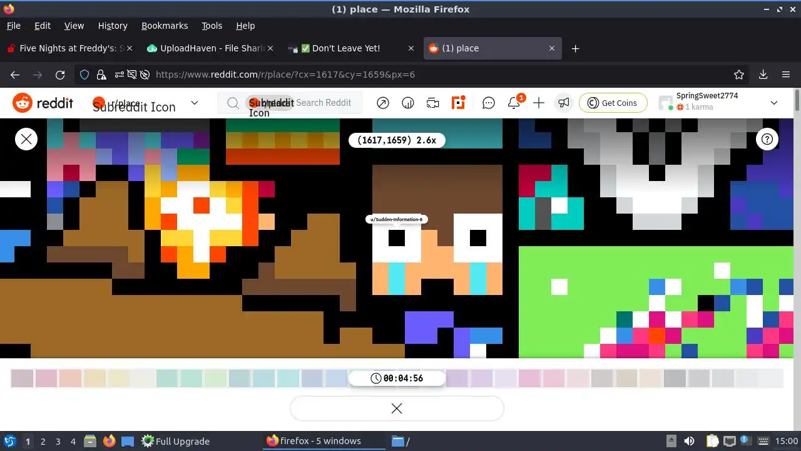The height and width of the screenshot is (451, 801).
Task: Open the Firefox hamburger application menu
Action: (786, 75)
